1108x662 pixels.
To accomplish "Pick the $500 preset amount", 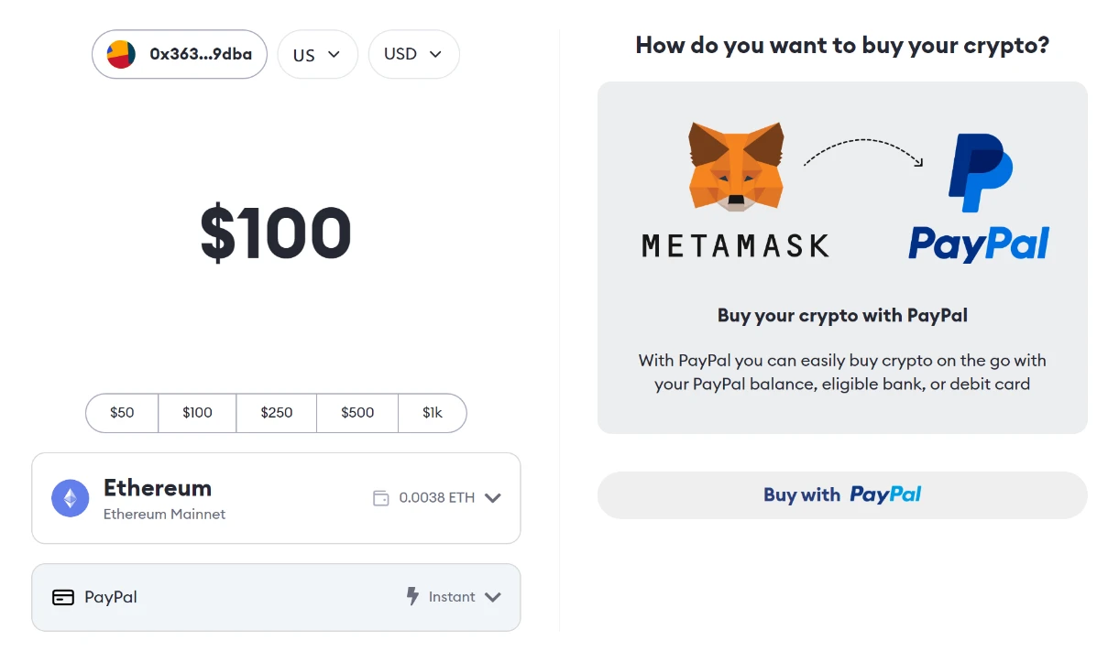I will pos(357,413).
